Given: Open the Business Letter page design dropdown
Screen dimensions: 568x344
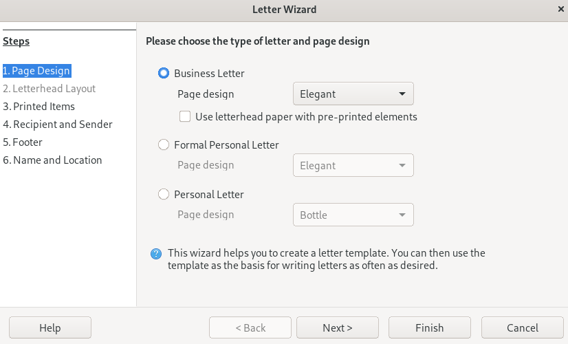Looking at the screenshot, I should 353,94.
